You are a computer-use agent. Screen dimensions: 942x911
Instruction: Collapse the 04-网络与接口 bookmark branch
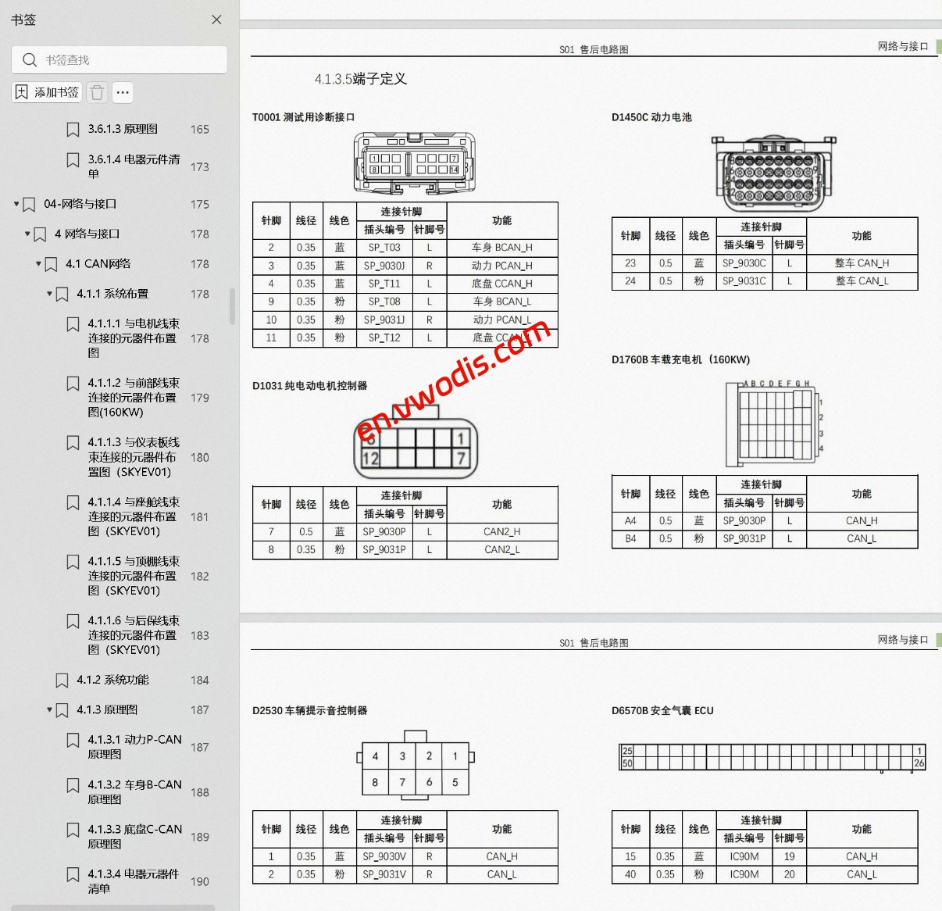pos(16,204)
